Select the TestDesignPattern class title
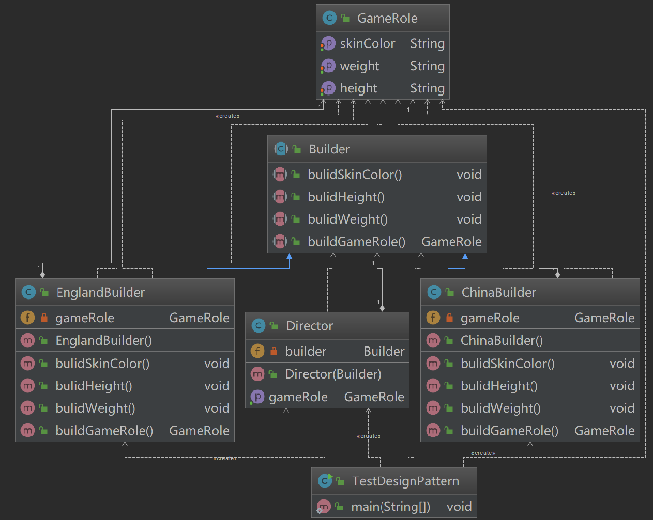This screenshot has height=520, width=653. pos(406,481)
